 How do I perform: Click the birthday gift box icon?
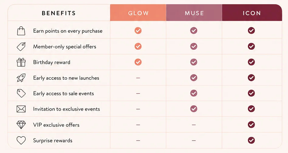pyautogui.click(x=21, y=62)
